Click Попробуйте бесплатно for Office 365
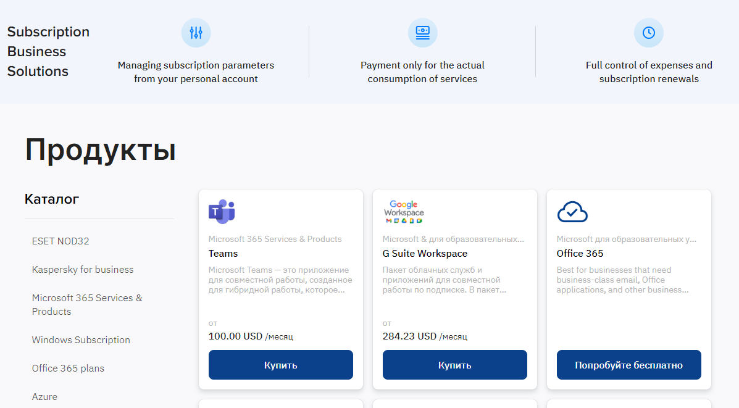The image size is (739, 408). coord(628,365)
